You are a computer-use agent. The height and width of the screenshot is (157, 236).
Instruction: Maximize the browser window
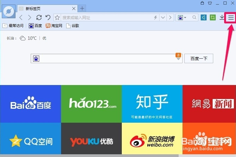tap(225, 3)
